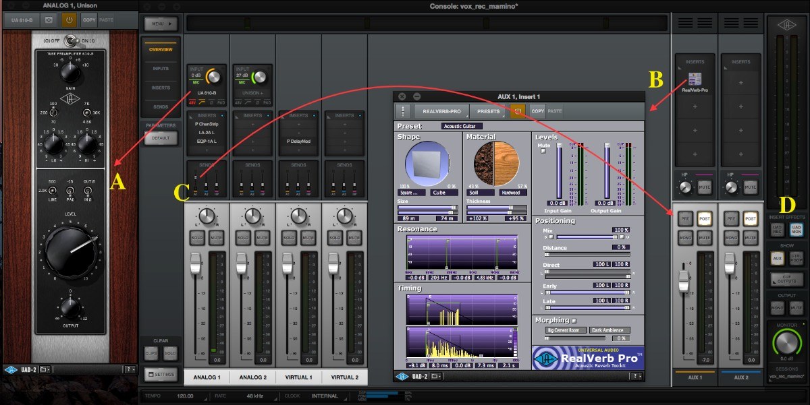Viewport: 810px width, 405px height.
Task: Open the Console Menu button
Action: click(160, 24)
